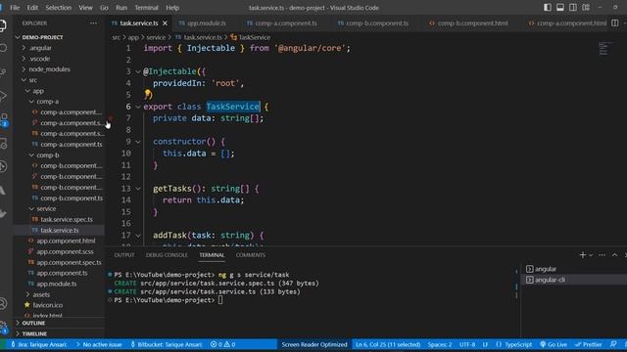Open Run and Debug view
The image size is (627, 352).
coord(3,96)
